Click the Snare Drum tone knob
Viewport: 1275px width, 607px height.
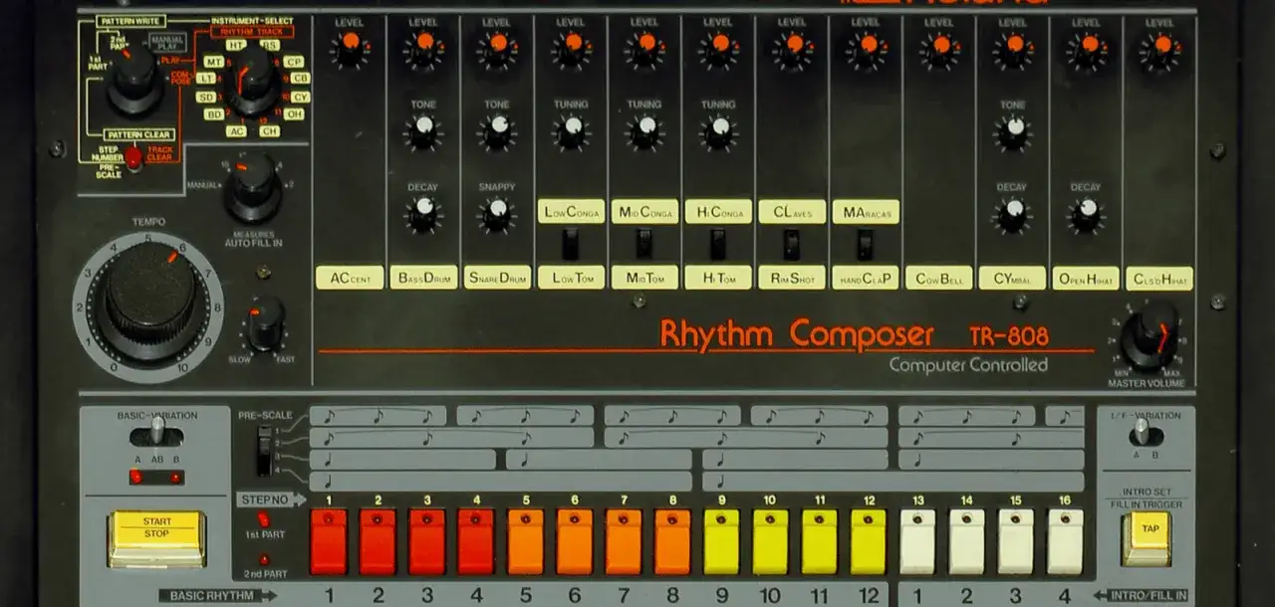(497, 129)
